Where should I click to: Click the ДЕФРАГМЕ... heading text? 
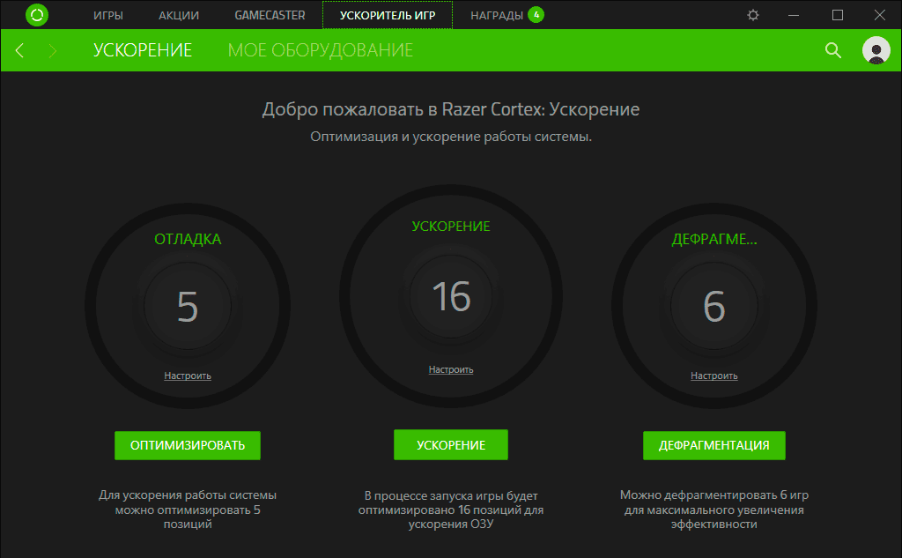coord(713,239)
